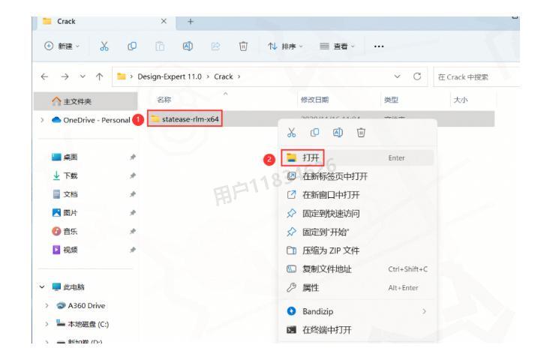Click the folder icon at the address bar start
Viewport: 550px width, 360px height.
tap(122, 76)
